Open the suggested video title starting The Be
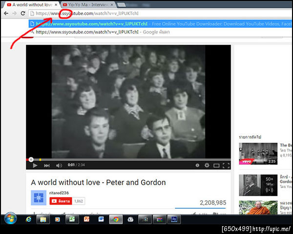Viewport: 293px width, 234px height. tap(286, 145)
